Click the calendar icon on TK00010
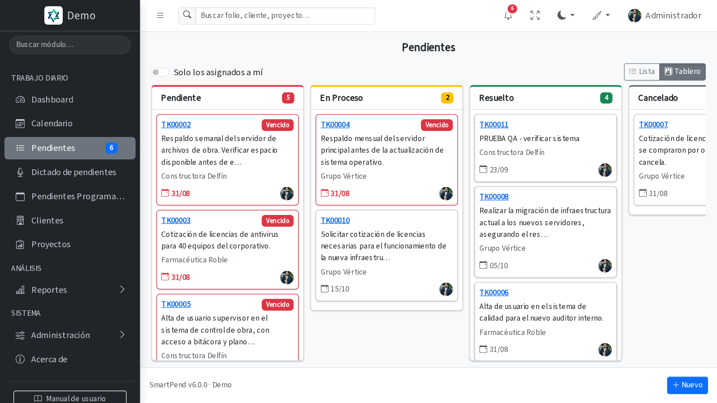Viewport: 717px width, 403px height. [325, 289]
